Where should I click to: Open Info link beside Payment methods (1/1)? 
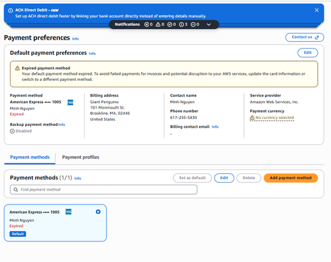tap(77, 178)
